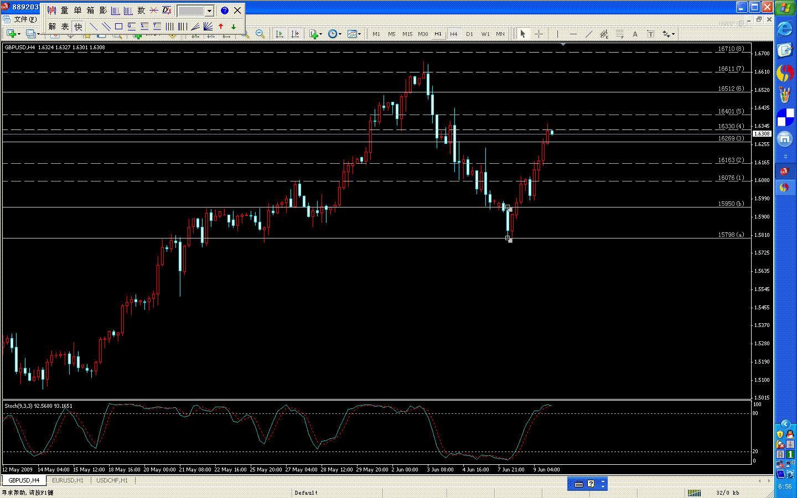
Task: Click the 数 button in floating toolbar
Action: point(141,11)
